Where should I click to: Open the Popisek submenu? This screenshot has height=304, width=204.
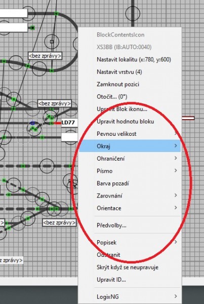point(130,242)
